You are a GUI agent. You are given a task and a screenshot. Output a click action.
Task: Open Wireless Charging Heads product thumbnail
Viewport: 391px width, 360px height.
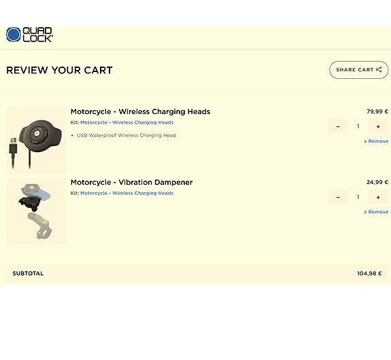pos(37,140)
